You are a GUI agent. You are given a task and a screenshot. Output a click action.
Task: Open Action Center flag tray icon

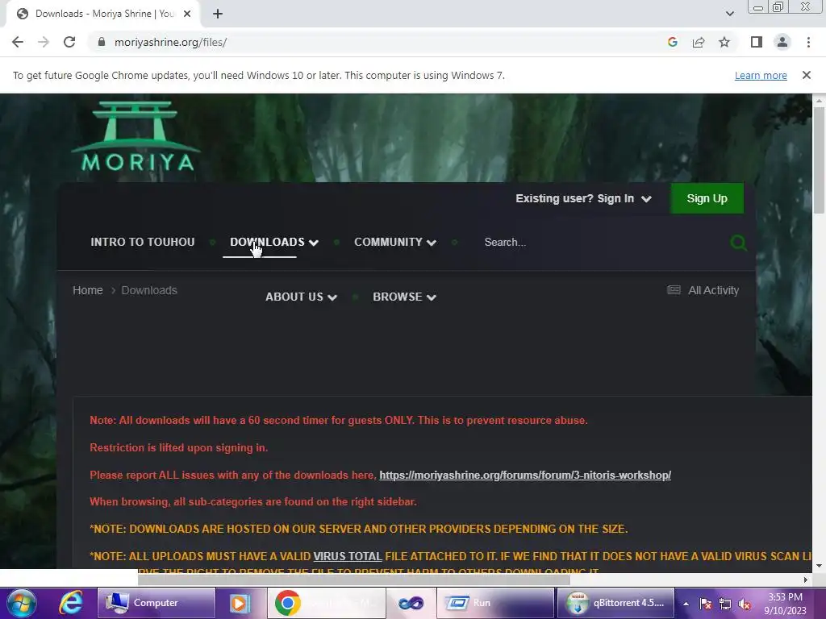point(706,604)
